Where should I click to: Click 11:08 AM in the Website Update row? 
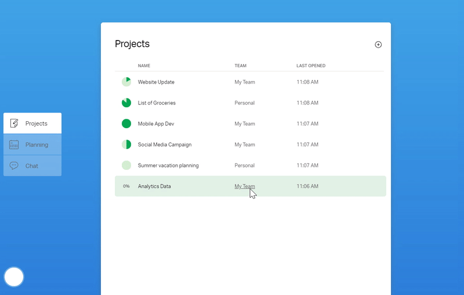click(307, 82)
